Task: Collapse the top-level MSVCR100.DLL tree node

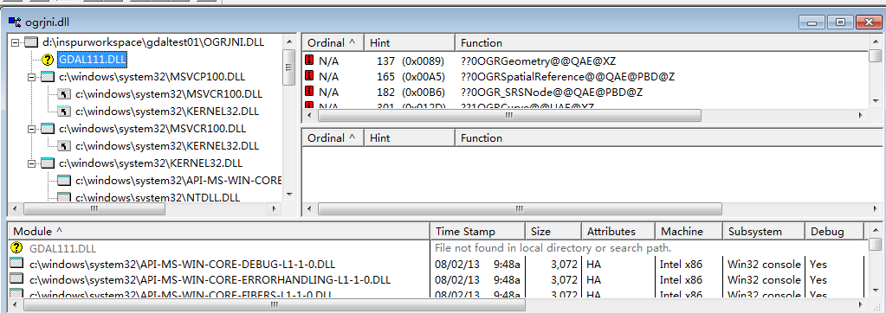Action: click(32, 129)
